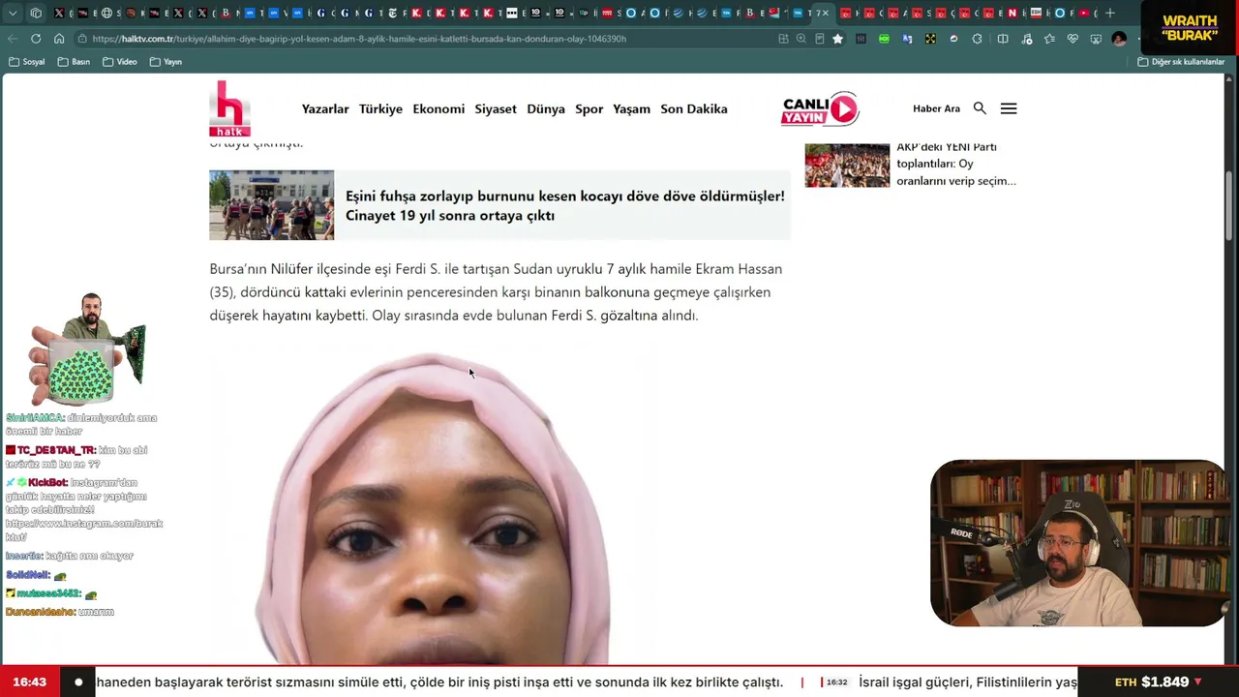
Task: Open a new browser tab with plus
Action: pyautogui.click(x=1110, y=13)
